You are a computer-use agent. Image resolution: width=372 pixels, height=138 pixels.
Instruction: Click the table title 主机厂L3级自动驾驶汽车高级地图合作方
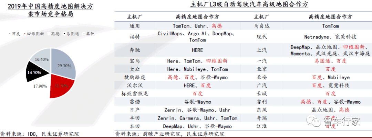pos(243,4)
